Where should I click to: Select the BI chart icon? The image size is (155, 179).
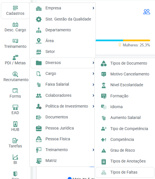click(15, 157)
